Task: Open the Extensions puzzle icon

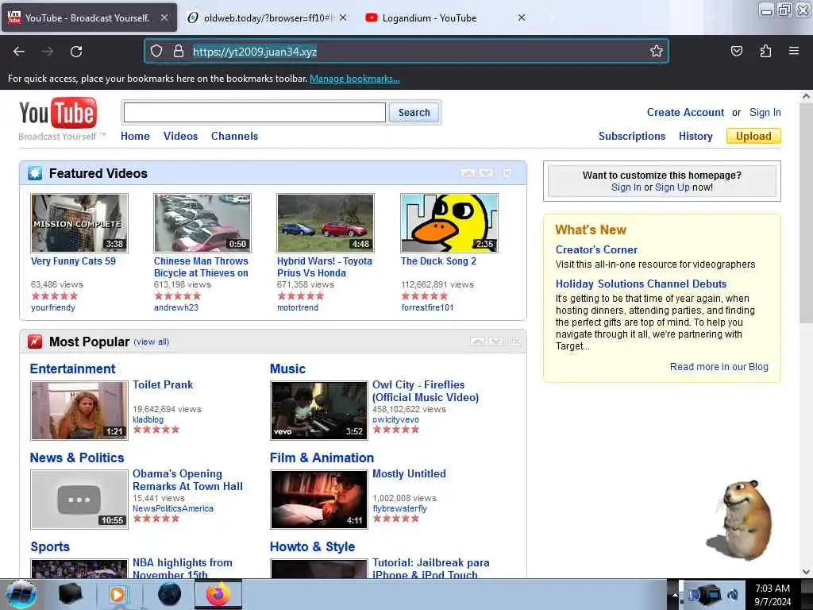Action: tap(765, 51)
